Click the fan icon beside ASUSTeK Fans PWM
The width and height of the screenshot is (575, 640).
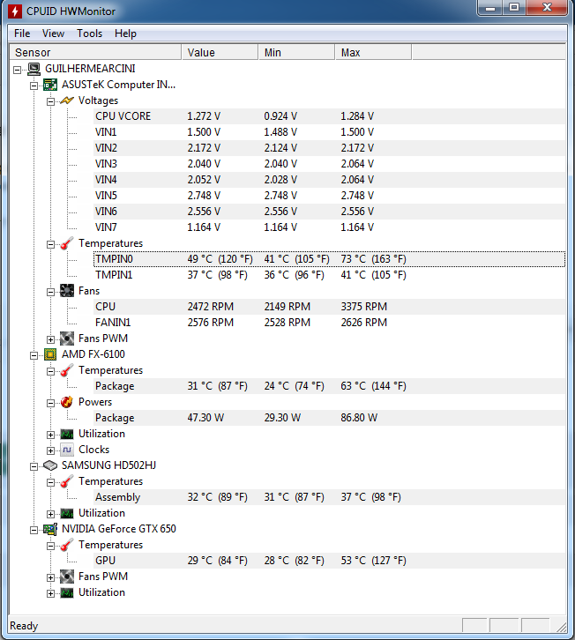[x=66, y=339]
